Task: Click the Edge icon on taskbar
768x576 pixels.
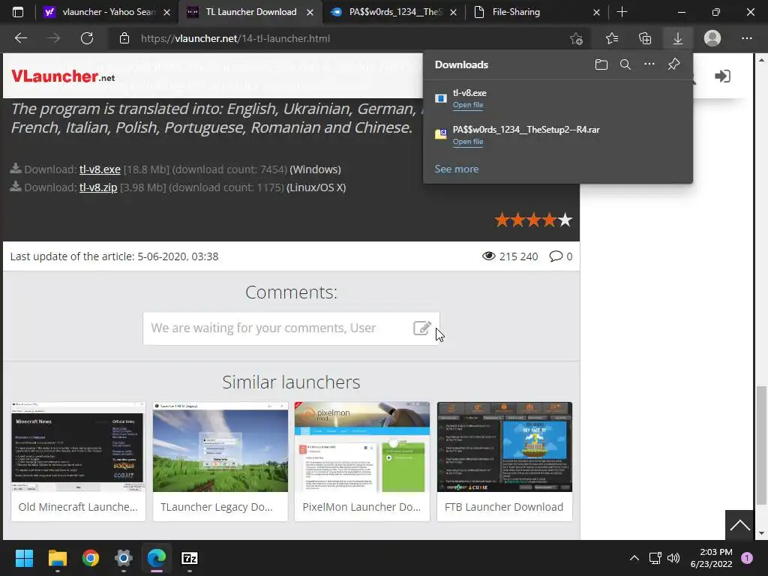Action: [157, 558]
